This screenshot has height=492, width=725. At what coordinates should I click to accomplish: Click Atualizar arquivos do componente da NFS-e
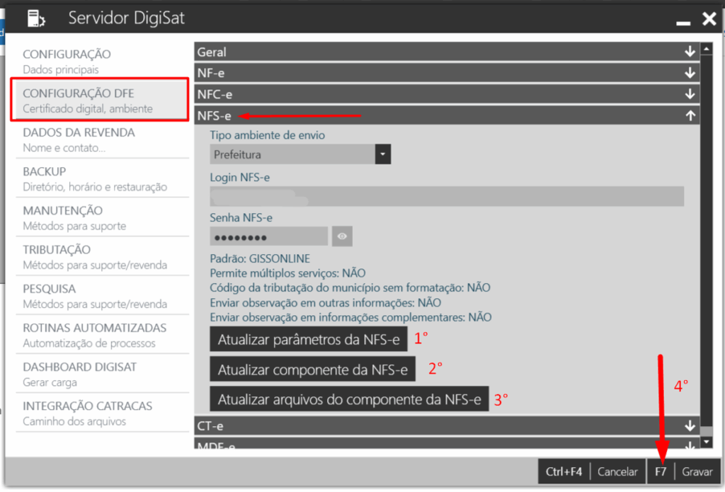click(x=349, y=400)
